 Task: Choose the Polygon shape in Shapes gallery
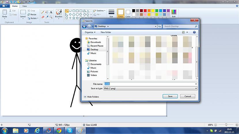(84, 11)
